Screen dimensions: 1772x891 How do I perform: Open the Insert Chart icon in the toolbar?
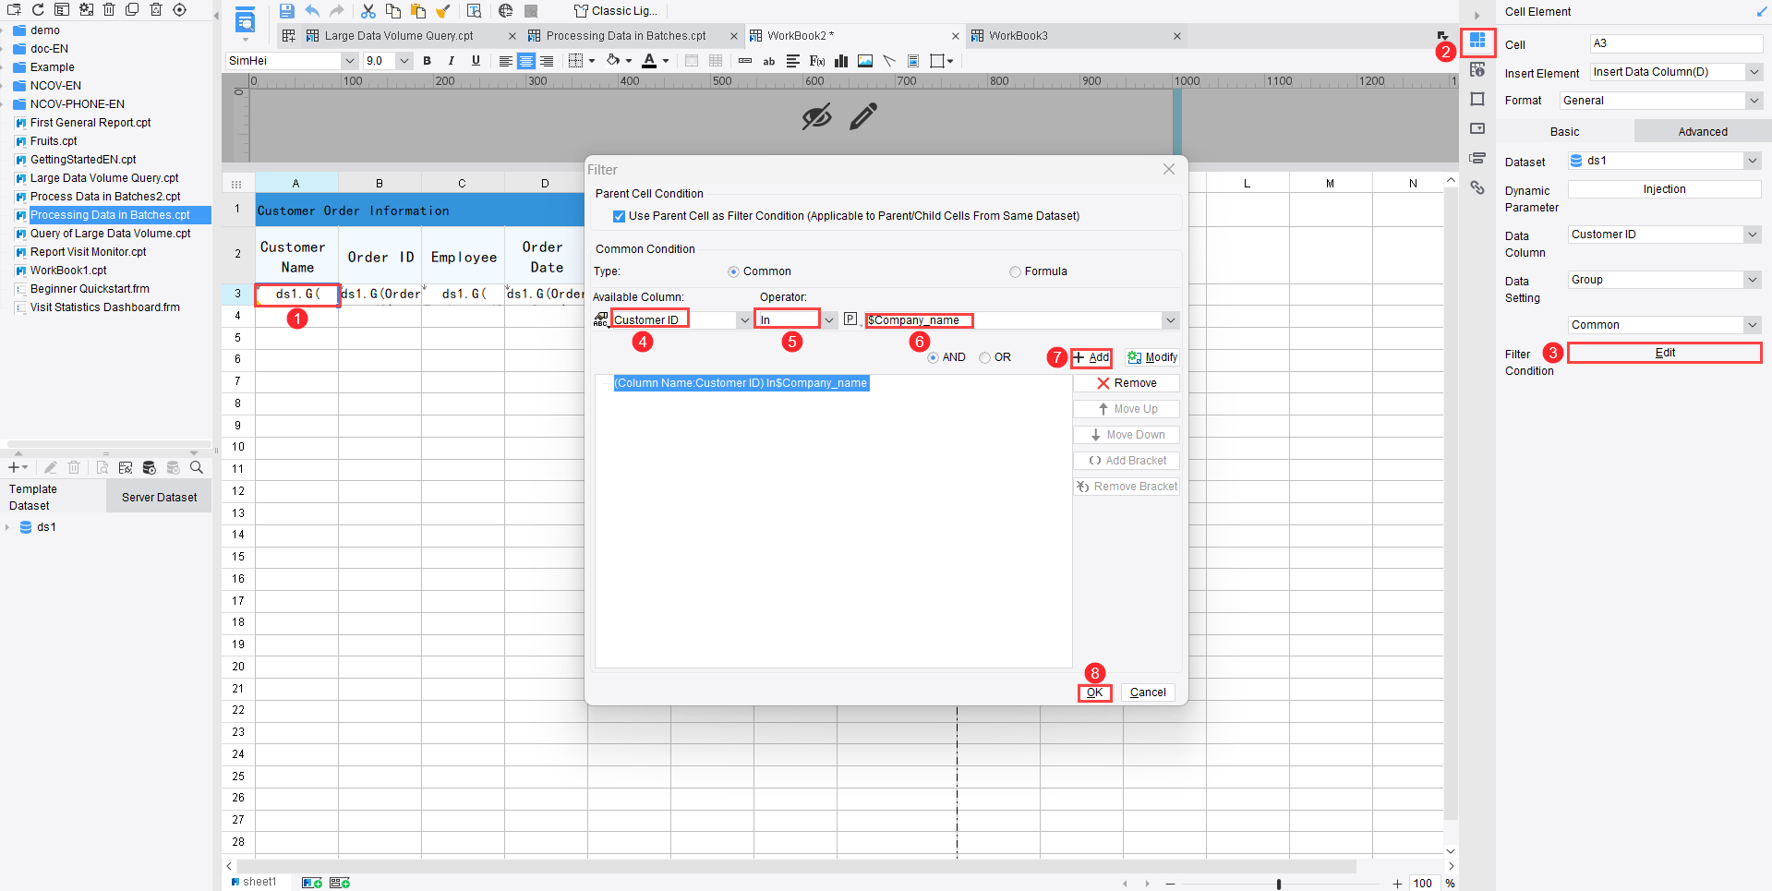click(x=841, y=60)
